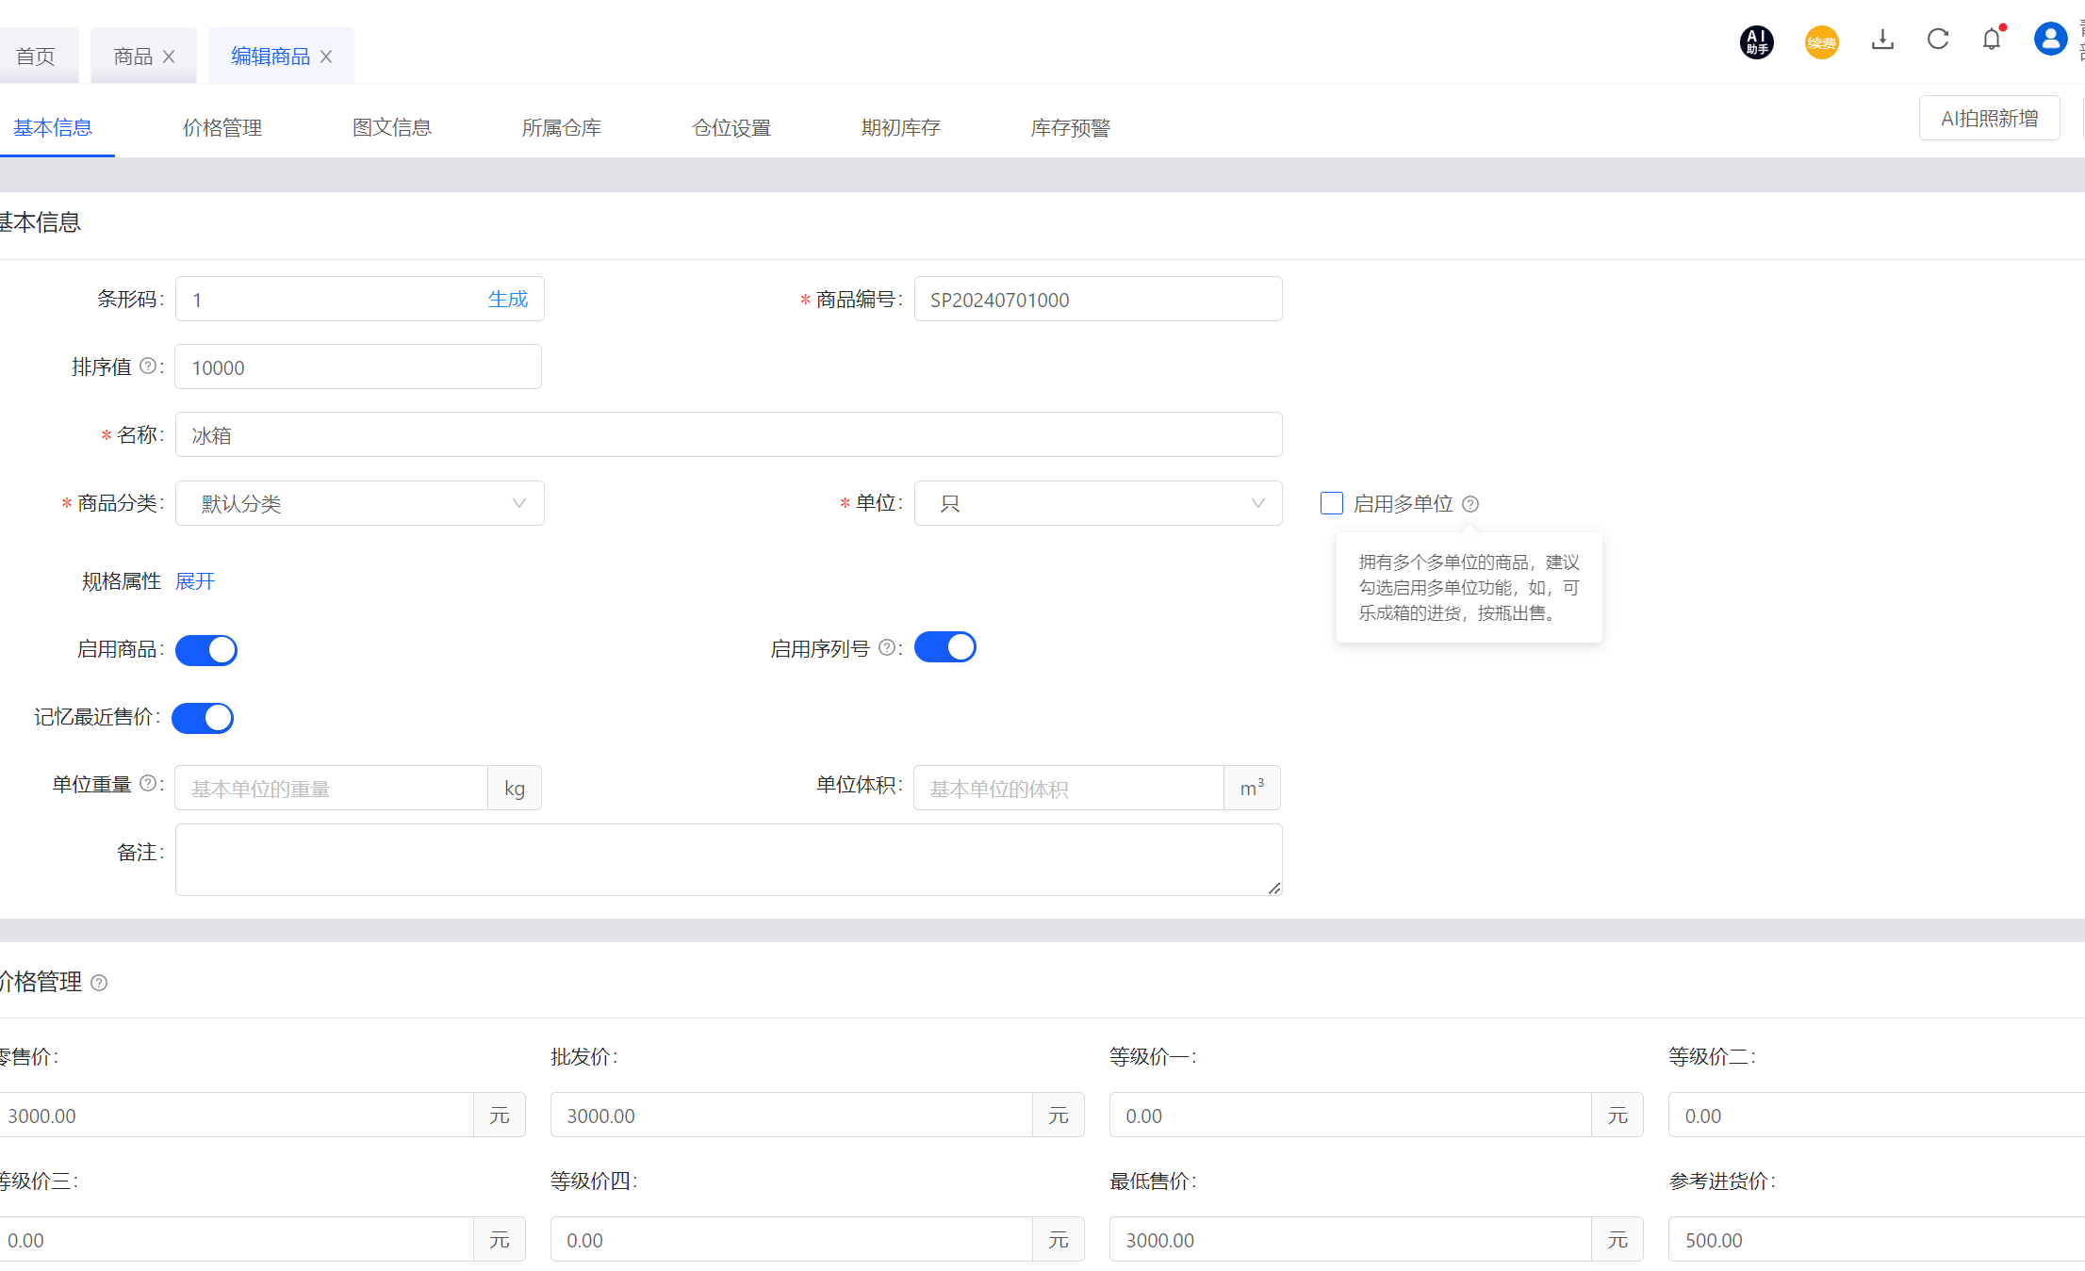Disable the 记忆最近售价 switch
The width and height of the screenshot is (2085, 1271).
pos(203,718)
